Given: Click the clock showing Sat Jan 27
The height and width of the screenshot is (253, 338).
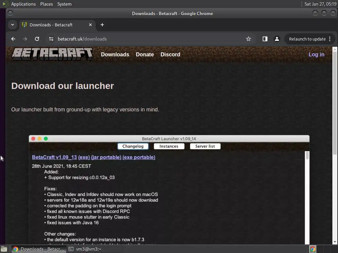Looking at the screenshot, I should [x=320, y=4].
